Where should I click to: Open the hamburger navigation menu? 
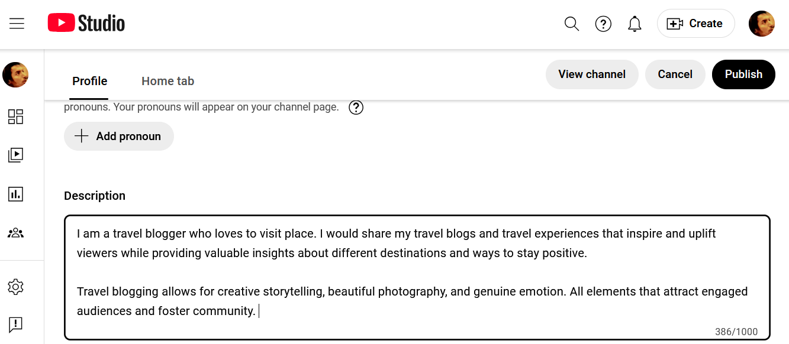(x=17, y=24)
